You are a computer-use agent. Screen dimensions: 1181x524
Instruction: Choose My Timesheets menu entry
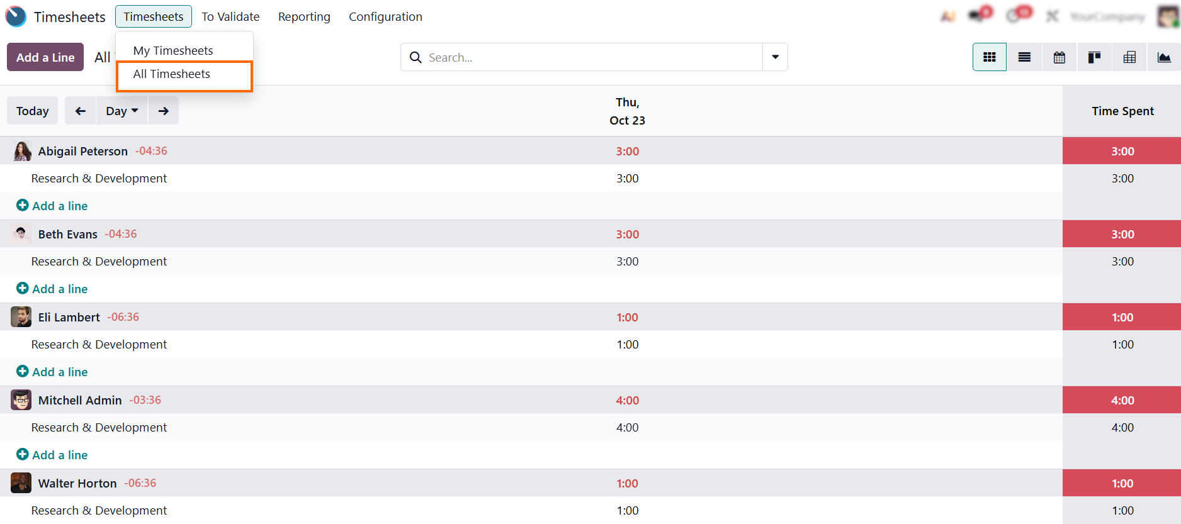click(x=173, y=50)
